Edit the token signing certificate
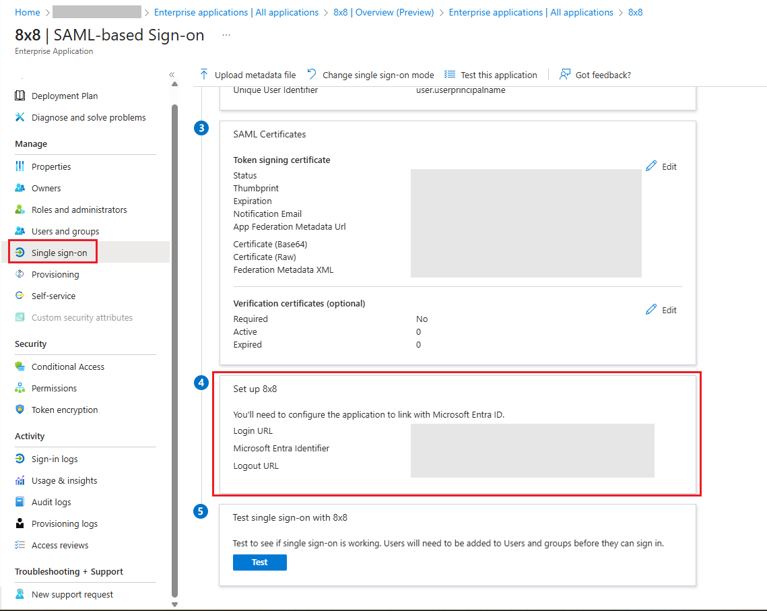The height and width of the screenshot is (611, 767). tap(661, 166)
